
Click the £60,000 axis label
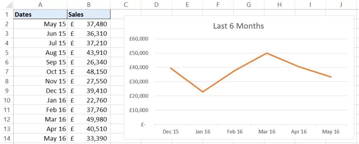point(139,39)
